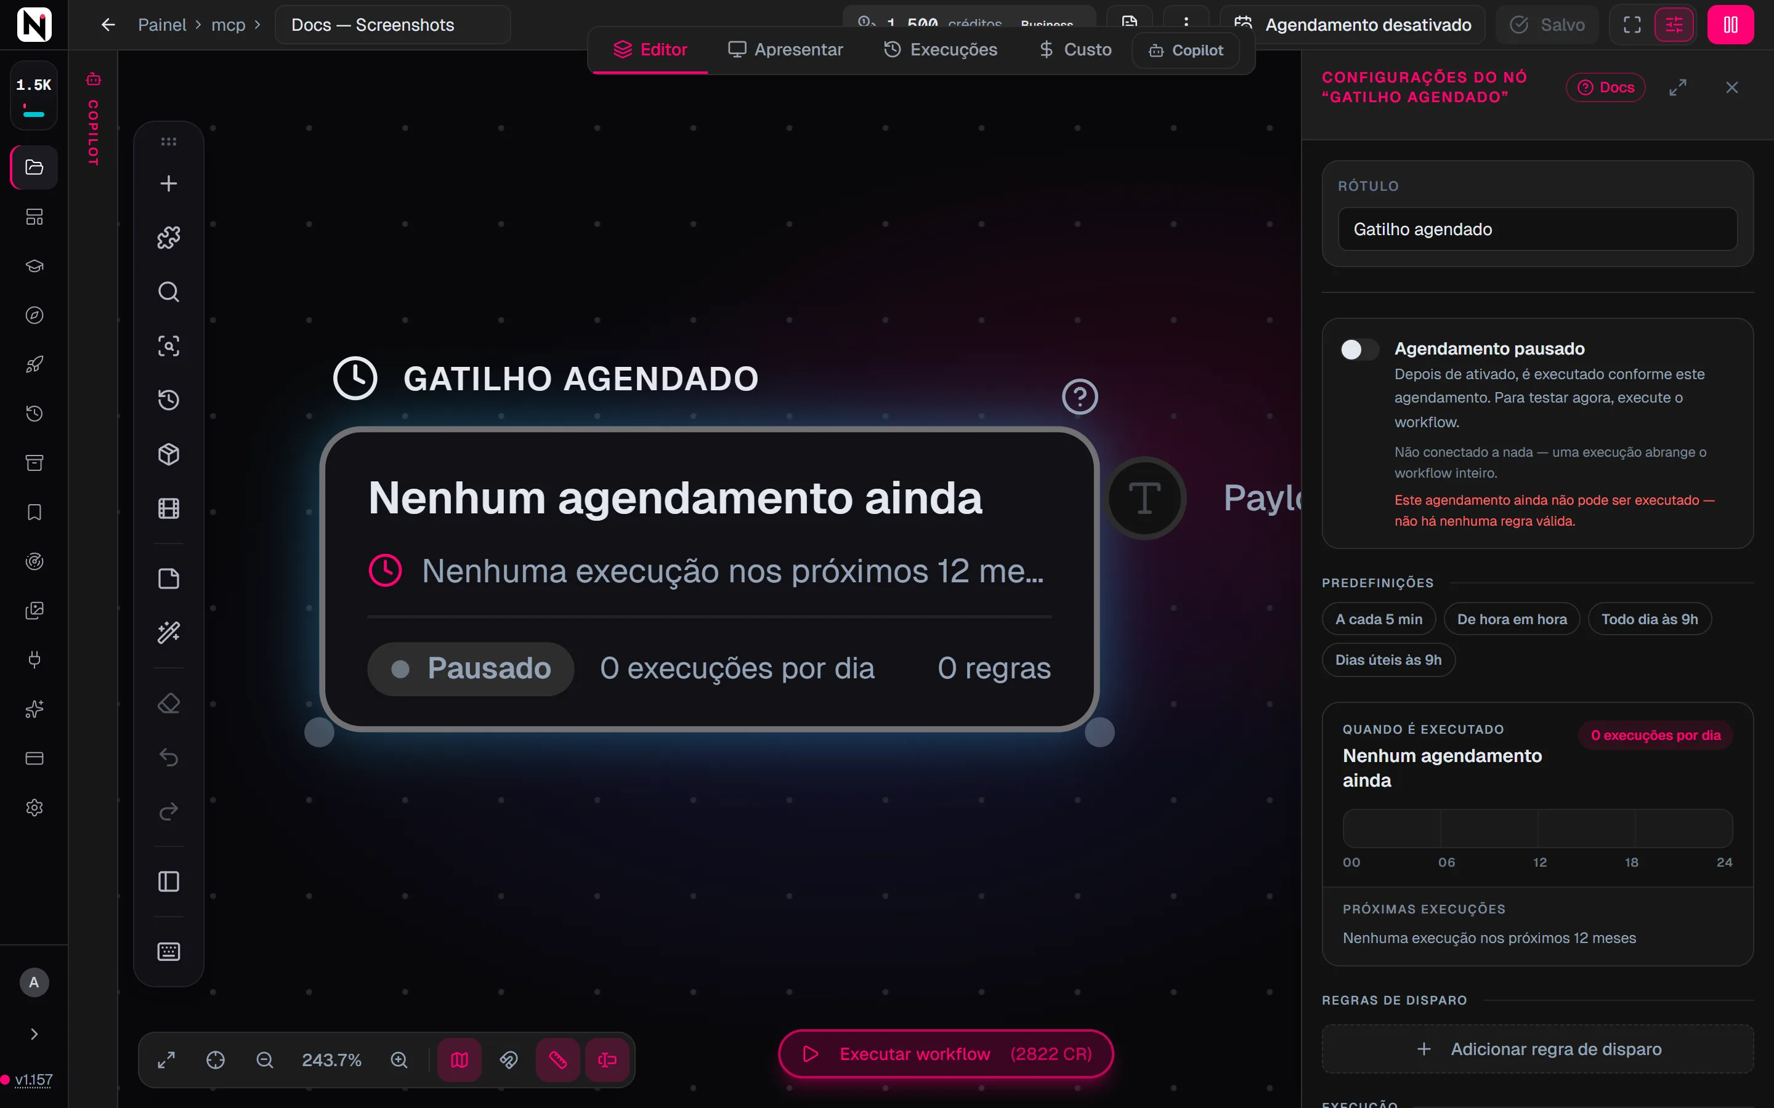Viewport: 1774px width, 1108px height.
Task: Click the Copilot button in the top bar
Action: click(1185, 50)
